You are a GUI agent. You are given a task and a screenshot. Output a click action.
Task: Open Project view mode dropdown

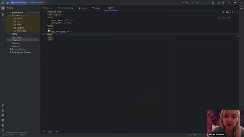pos(11,8)
